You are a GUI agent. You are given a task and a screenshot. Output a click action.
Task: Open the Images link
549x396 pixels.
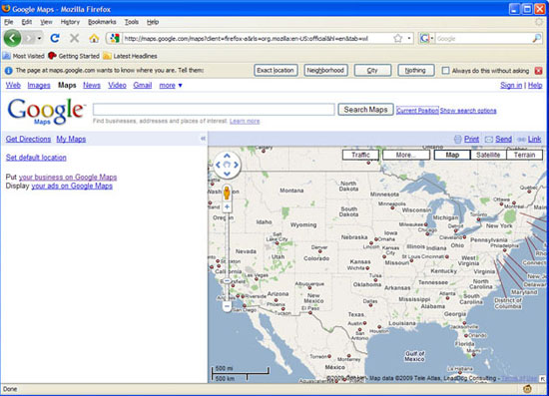click(x=39, y=86)
